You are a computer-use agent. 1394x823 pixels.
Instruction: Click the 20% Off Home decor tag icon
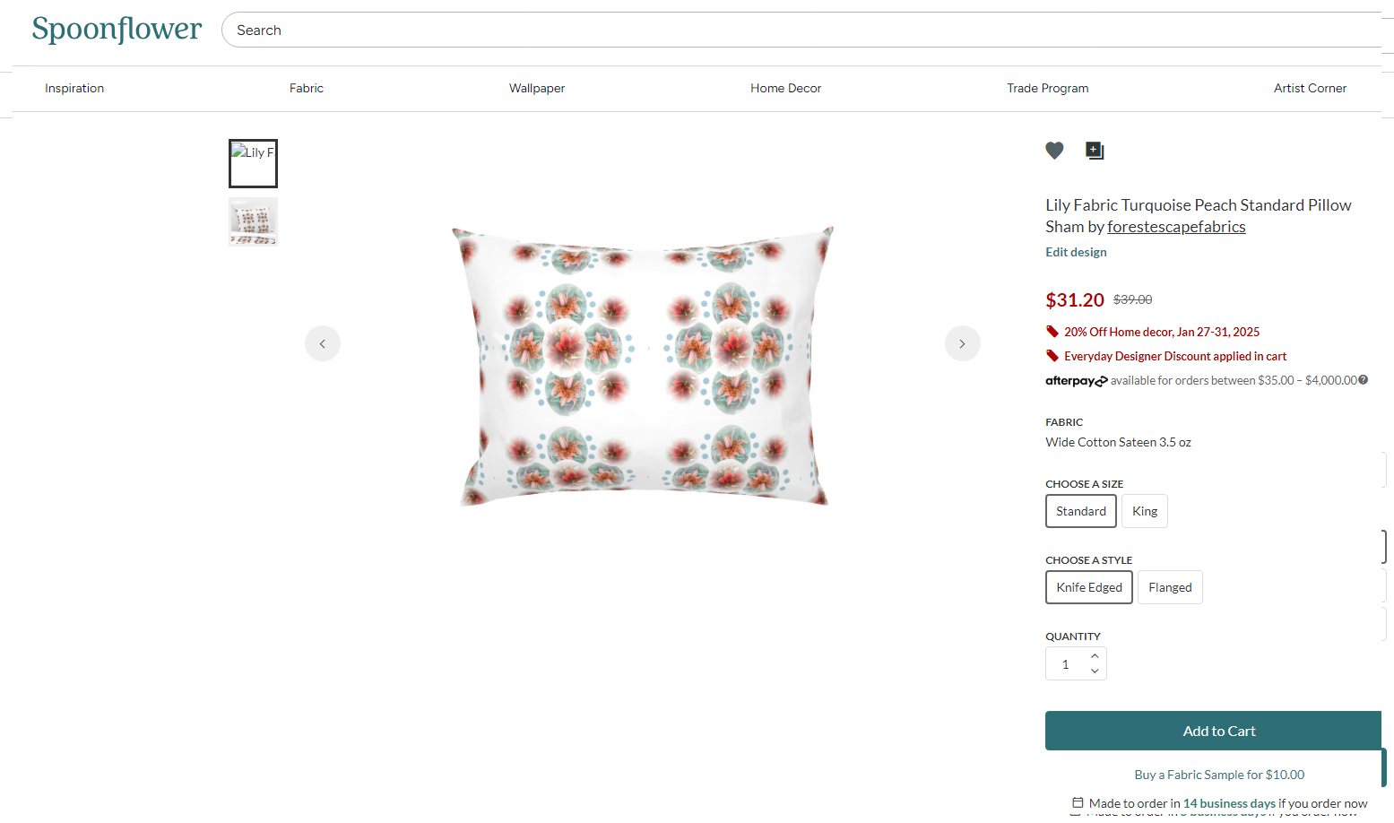click(1052, 331)
